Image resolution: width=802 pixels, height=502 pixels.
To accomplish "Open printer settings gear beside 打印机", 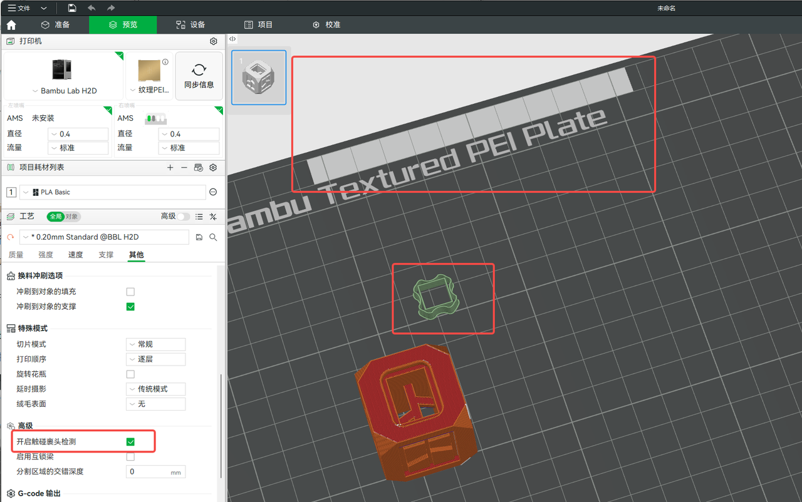I will pos(214,41).
